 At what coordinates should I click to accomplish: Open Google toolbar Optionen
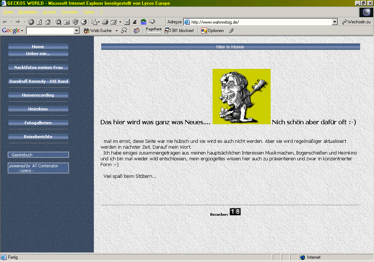213,31
